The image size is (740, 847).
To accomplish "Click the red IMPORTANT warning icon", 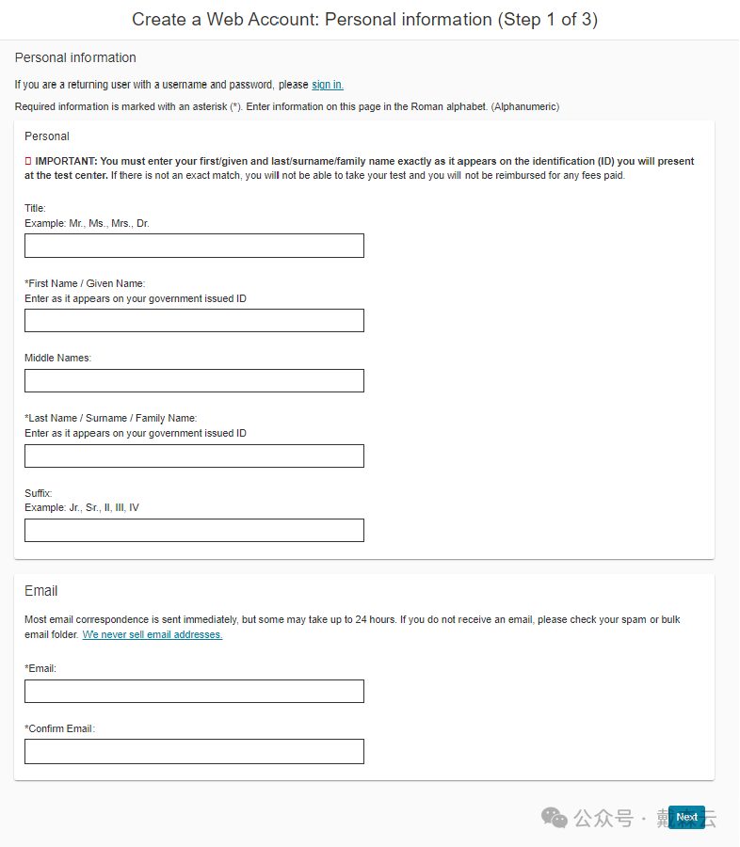I will tap(28, 161).
